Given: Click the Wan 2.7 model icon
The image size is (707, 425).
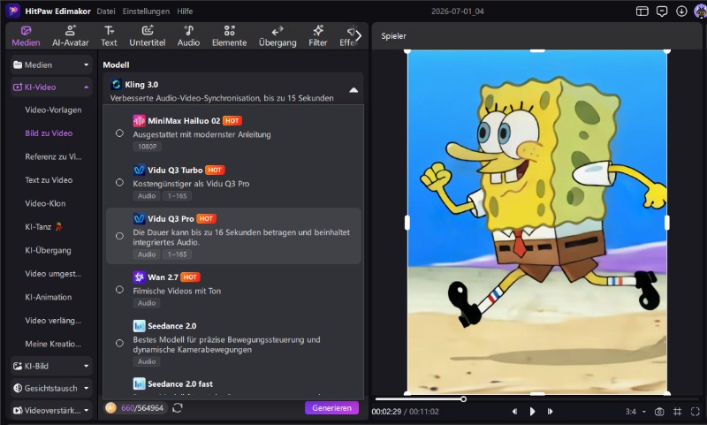Looking at the screenshot, I should point(139,277).
